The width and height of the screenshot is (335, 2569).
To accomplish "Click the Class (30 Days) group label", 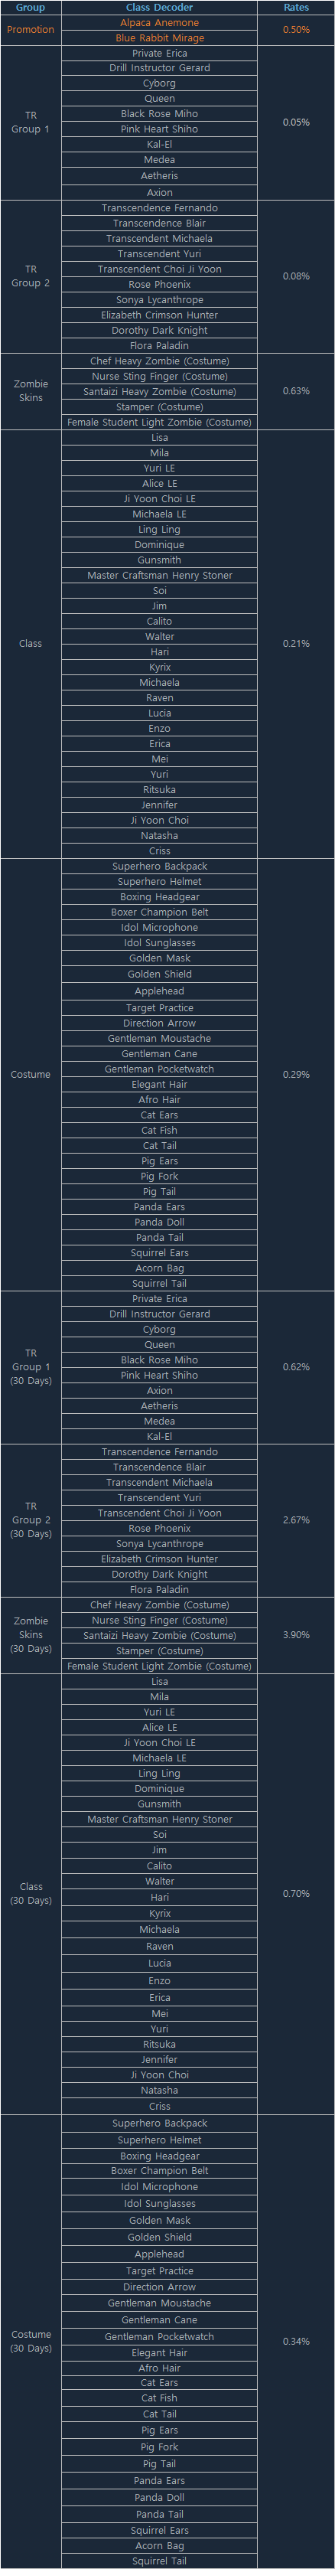I will [x=31, y=1893].
